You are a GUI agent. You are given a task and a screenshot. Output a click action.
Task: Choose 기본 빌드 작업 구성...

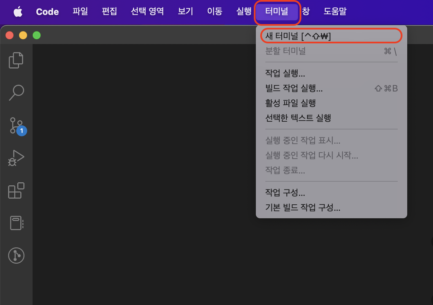tap(331, 207)
